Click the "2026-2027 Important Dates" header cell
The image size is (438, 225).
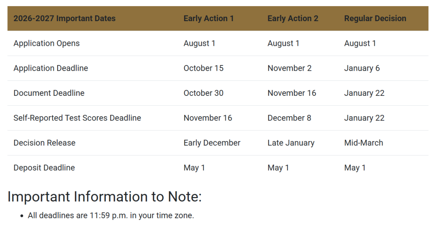click(64, 18)
